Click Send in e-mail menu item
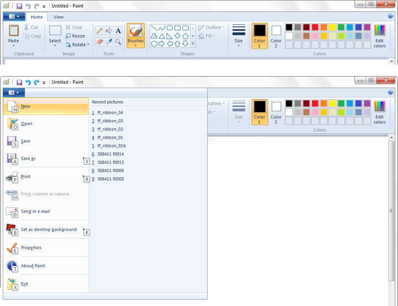This screenshot has width=398, height=306. [x=46, y=212]
